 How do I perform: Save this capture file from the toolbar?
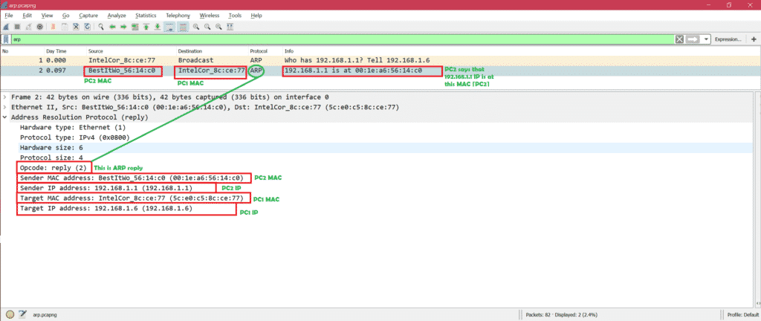pos(64,27)
